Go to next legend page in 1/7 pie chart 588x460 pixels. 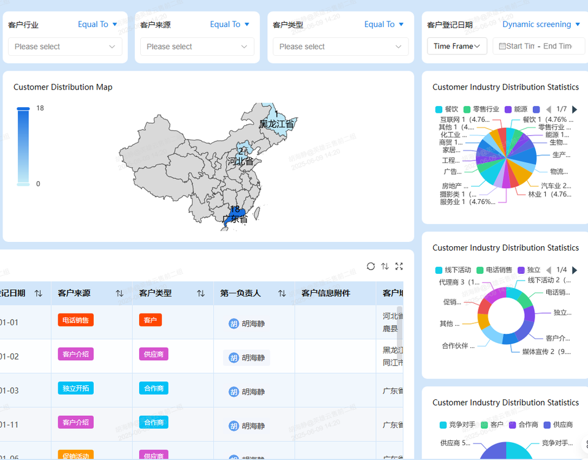pos(575,109)
